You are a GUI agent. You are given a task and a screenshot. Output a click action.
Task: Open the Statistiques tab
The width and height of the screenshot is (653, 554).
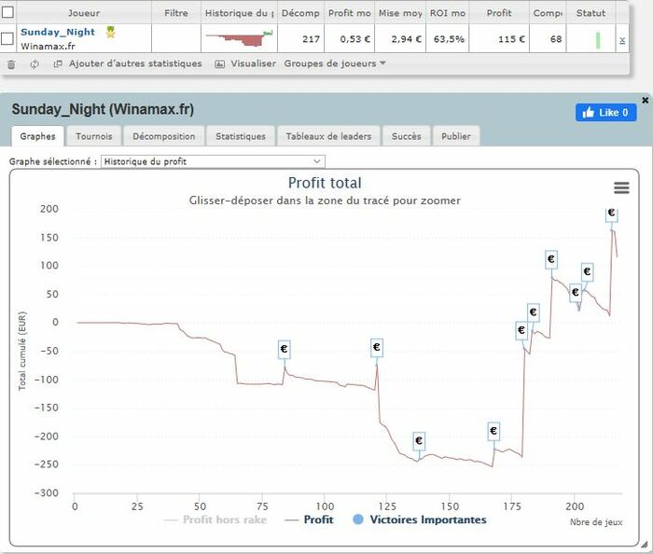pos(240,136)
